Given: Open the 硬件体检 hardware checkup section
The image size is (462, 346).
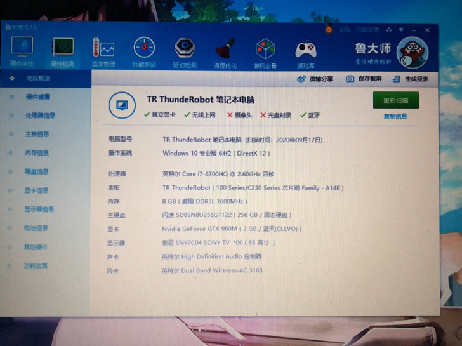Looking at the screenshot, I should coord(22,51).
